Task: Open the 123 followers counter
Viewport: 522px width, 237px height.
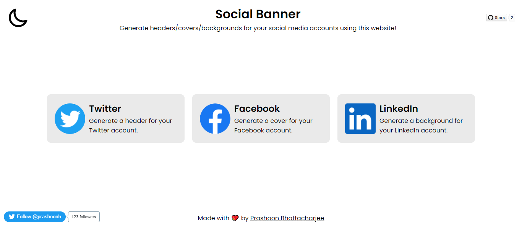Action: [83, 216]
